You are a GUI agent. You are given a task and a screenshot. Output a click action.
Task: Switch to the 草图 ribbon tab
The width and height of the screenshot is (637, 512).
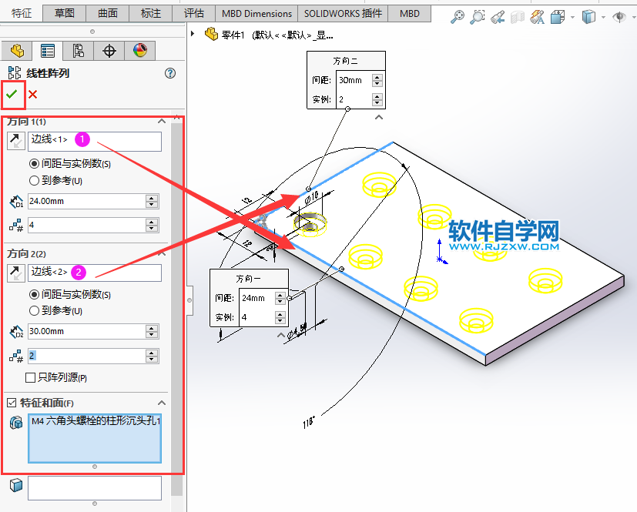(63, 13)
